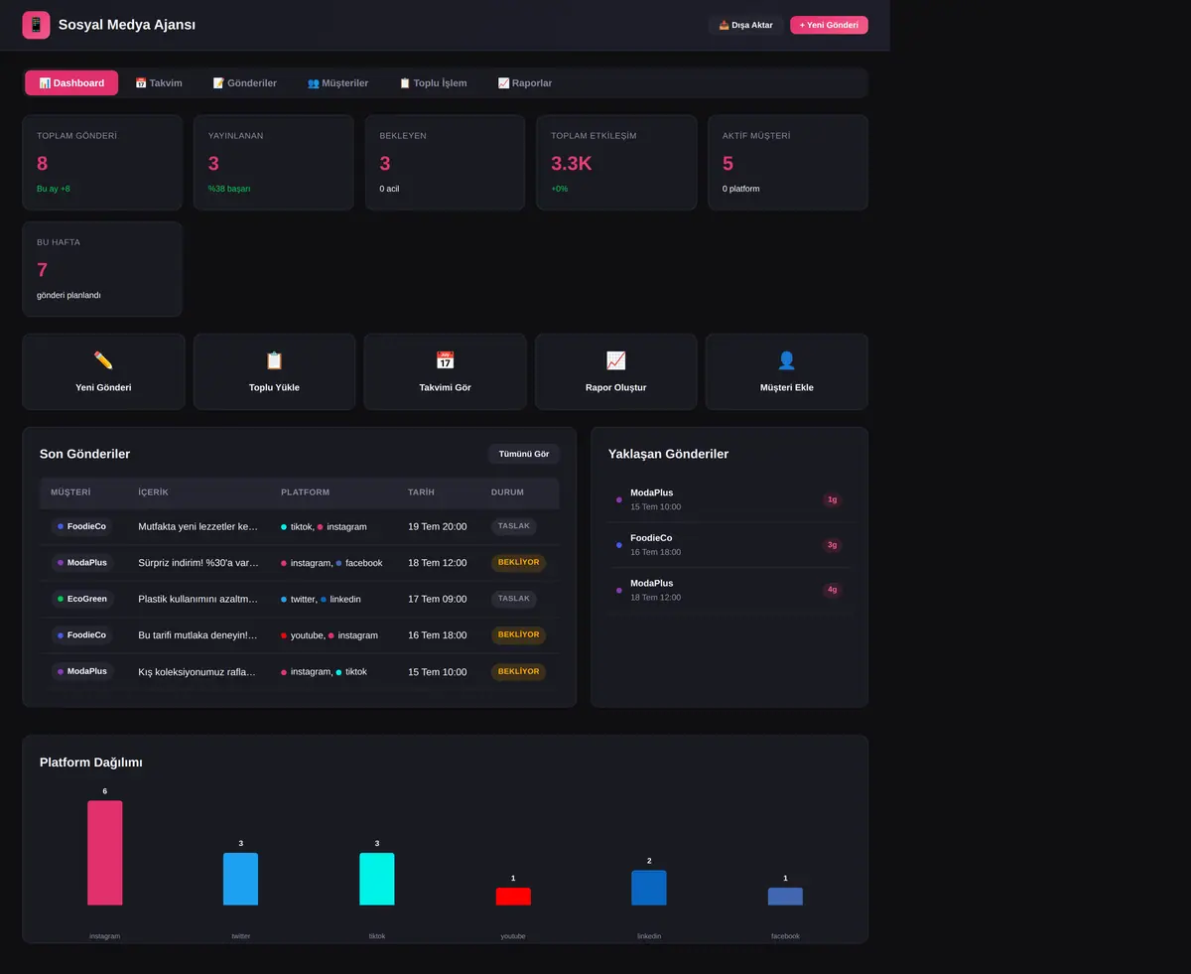
Task: Click the red youtube bar in chart
Action: [x=513, y=897]
